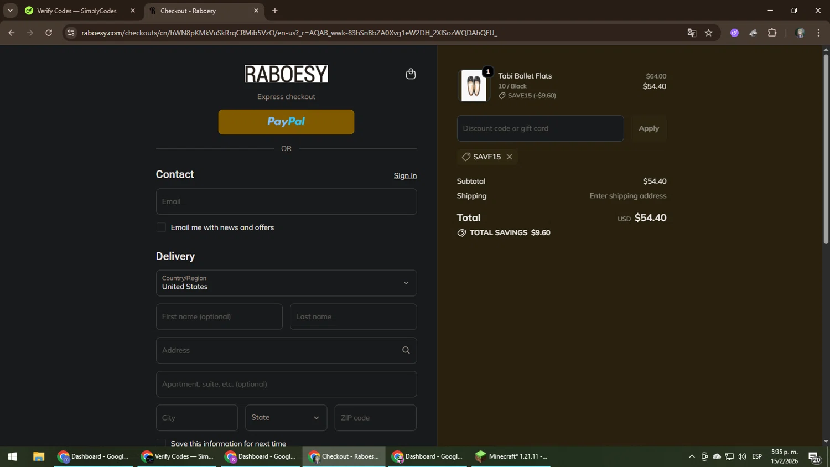Bookmark this page with star icon
830x467 pixels.
pos(709,33)
